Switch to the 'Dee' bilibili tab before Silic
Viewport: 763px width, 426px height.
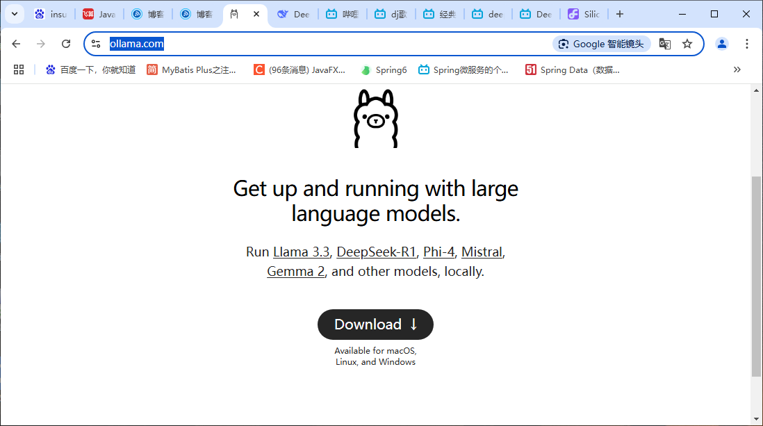tap(536, 14)
